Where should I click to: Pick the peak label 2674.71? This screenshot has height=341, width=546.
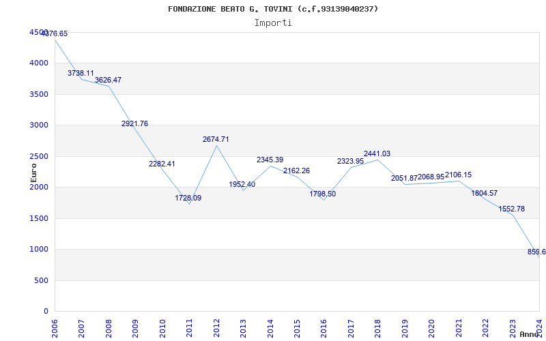point(216,139)
